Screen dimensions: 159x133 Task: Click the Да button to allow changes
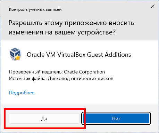(44, 118)
